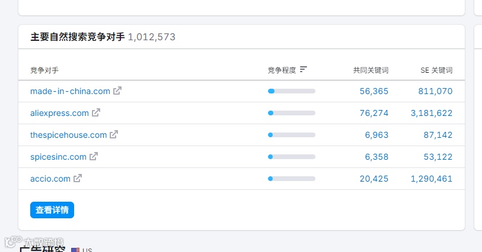
Task: Click the 查看详情 button
Action: pyautogui.click(x=52, y=210)
